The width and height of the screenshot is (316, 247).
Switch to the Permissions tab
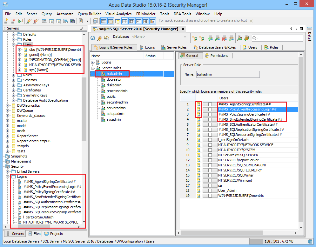pyautogui.click(x=217, y=56)
